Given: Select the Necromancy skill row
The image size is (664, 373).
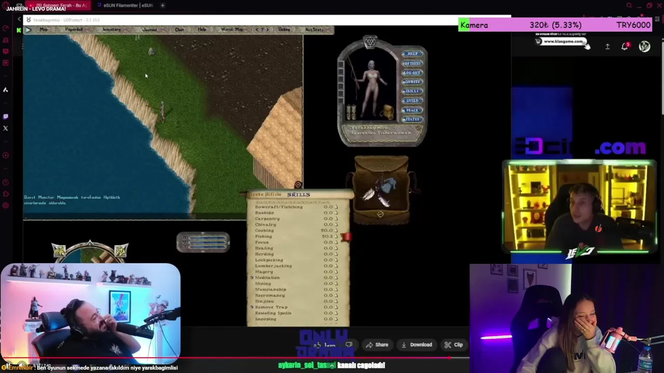Looking at the screenshot, I should [x=296, y=295].
